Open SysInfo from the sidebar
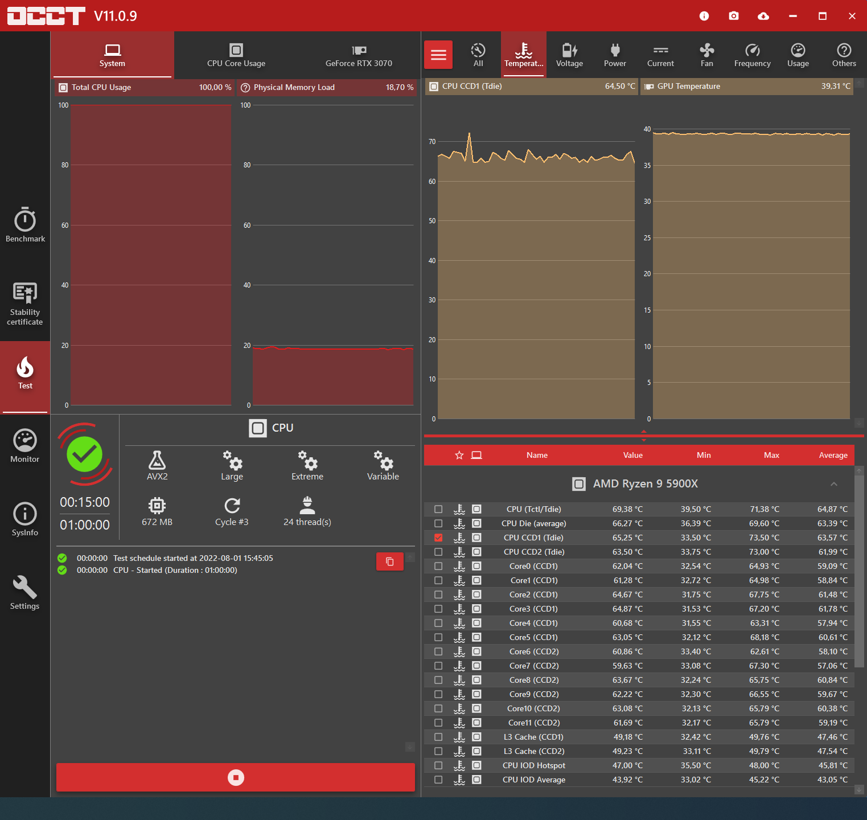Viewport: 867px width, 820px height. pyautogui.click(x=25, y=519)
